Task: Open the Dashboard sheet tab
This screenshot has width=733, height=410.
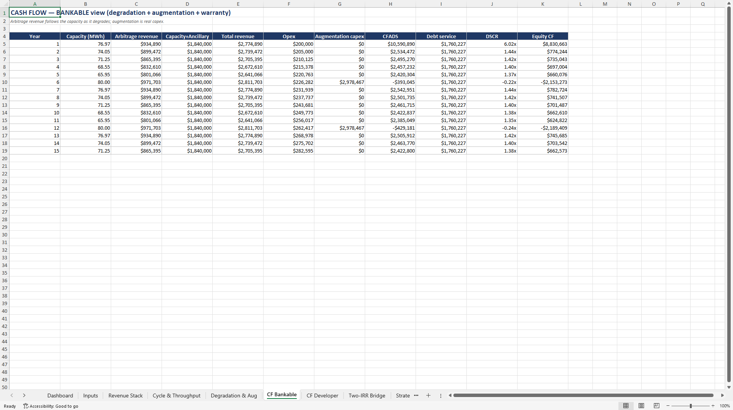Action: (60, 396)
